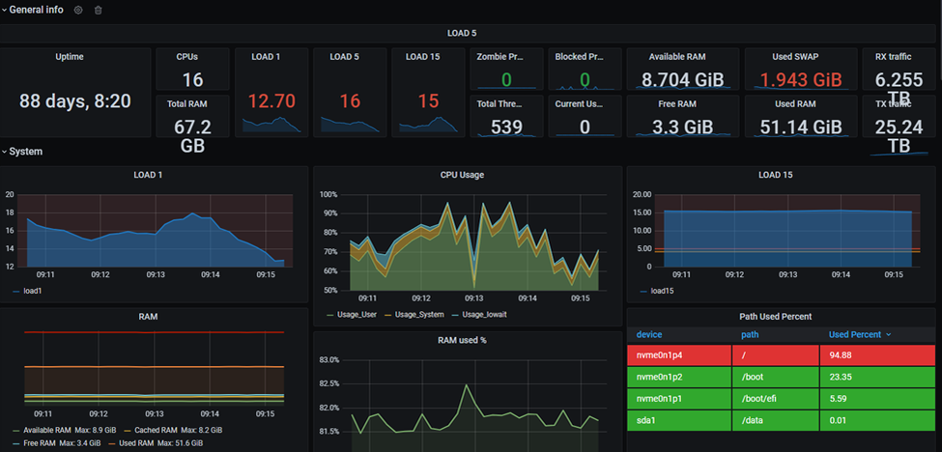Open the Used SWAP panel title
Viewport: 942px width, 452px height.
(x=795, y=57)
